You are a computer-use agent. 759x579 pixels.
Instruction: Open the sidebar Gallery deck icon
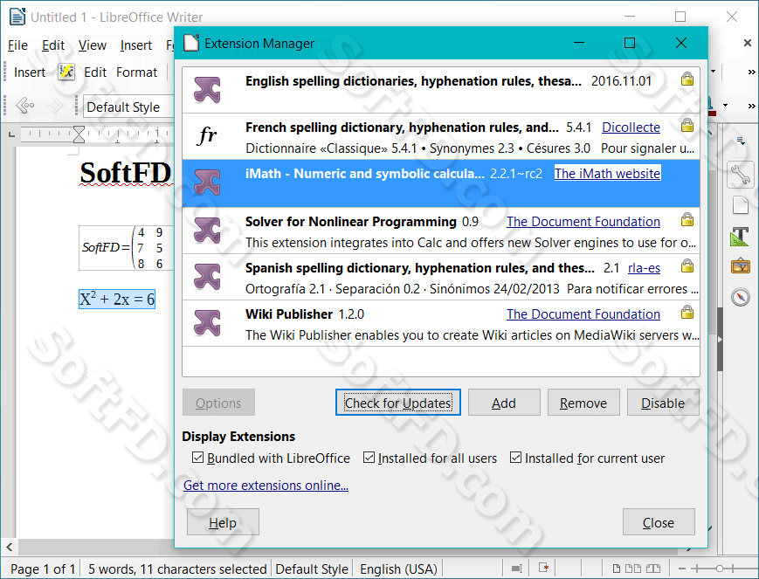741,265
